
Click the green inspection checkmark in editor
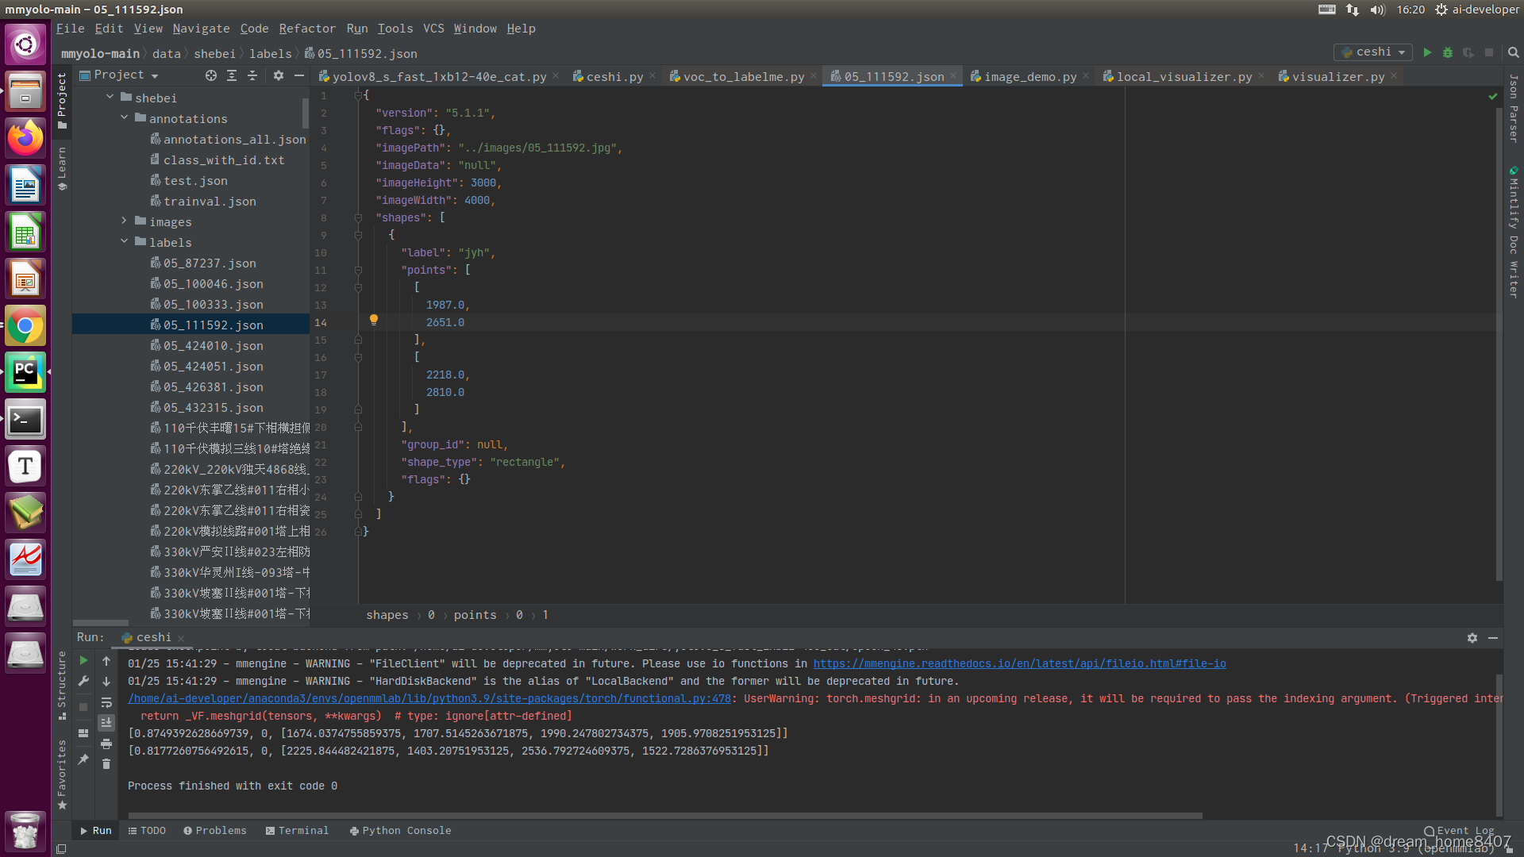tap(1493, 96)
